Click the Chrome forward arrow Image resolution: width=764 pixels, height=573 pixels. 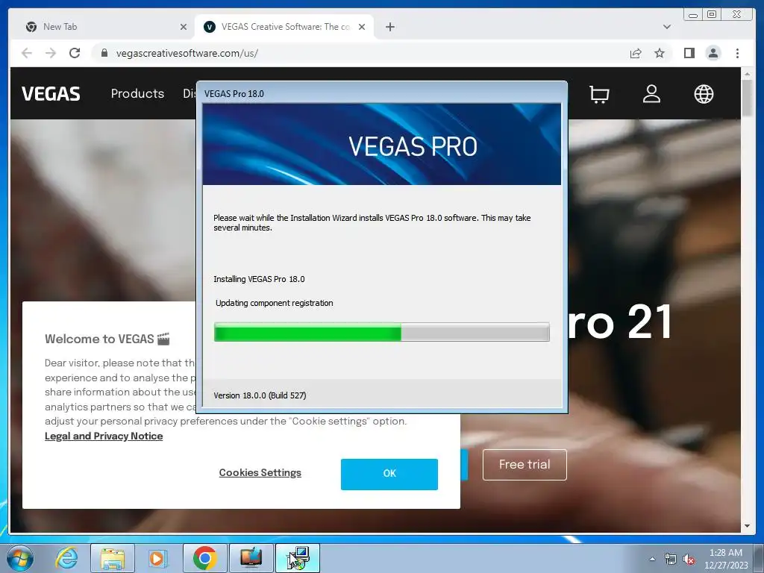click(x=51, y=53)
